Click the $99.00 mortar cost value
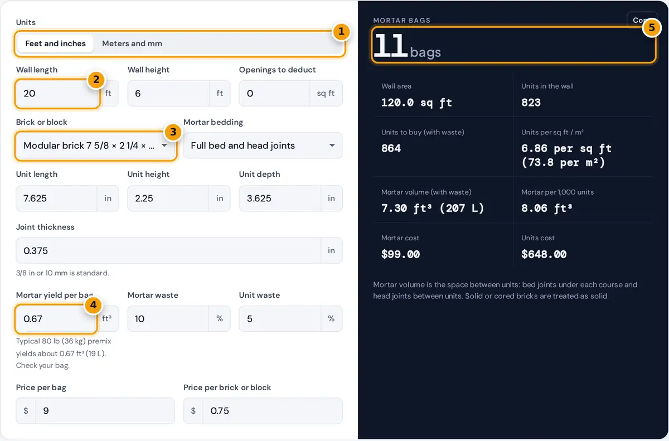 tap(400, 255)
